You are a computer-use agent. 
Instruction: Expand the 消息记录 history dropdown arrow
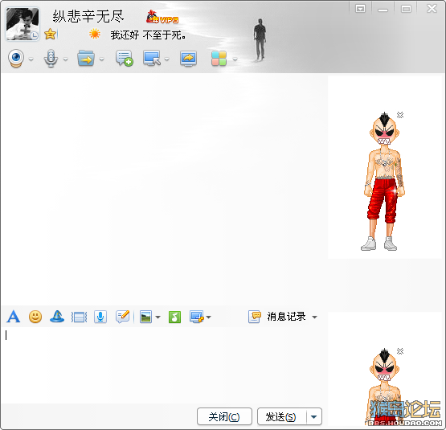314,317
